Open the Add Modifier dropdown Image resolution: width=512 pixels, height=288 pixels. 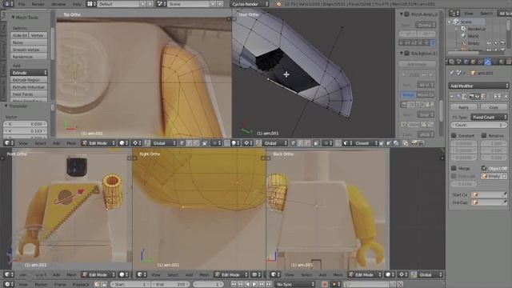[478, 86]
